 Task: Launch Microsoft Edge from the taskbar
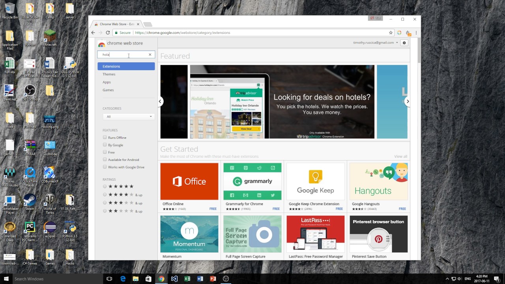coord(123,279)
